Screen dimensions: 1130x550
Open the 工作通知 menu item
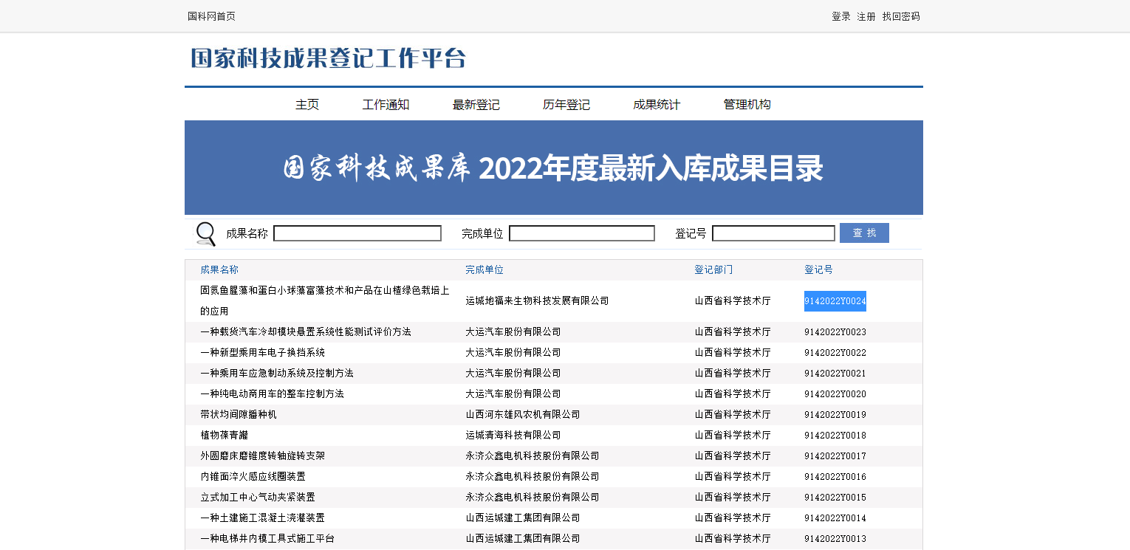coord(386,105)
